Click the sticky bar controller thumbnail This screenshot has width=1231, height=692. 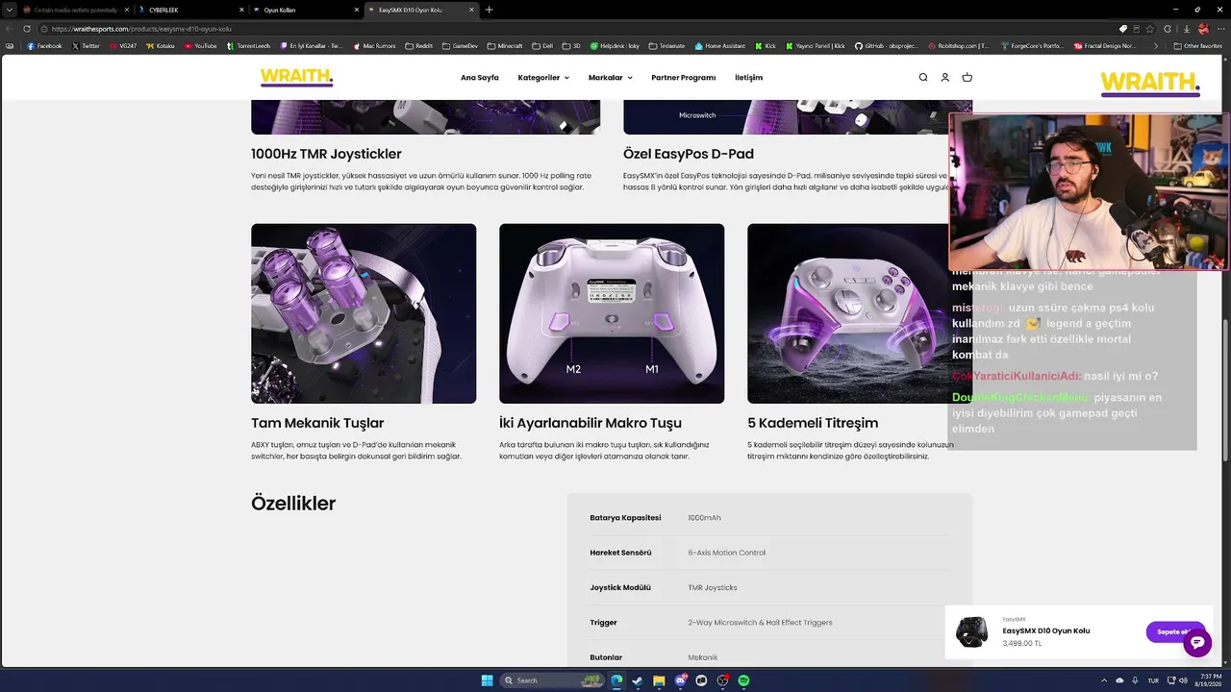coord(971,632)
